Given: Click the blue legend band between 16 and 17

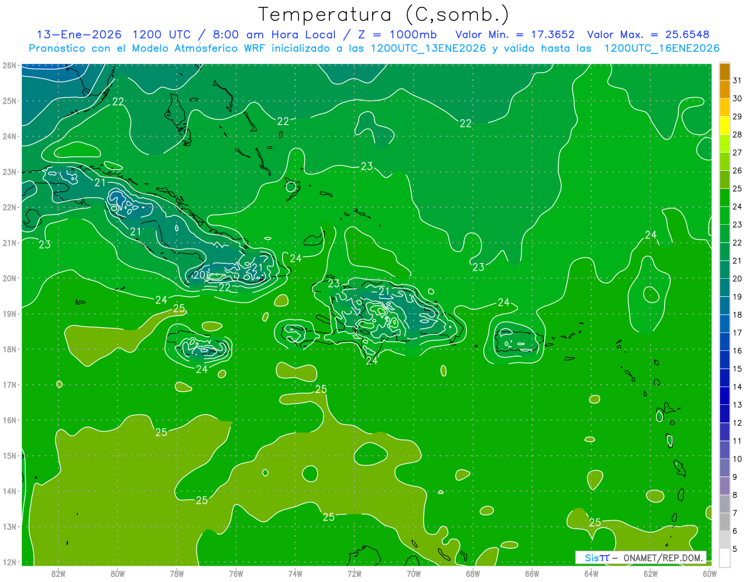Looking at the screenshot, I should point(724,342).
